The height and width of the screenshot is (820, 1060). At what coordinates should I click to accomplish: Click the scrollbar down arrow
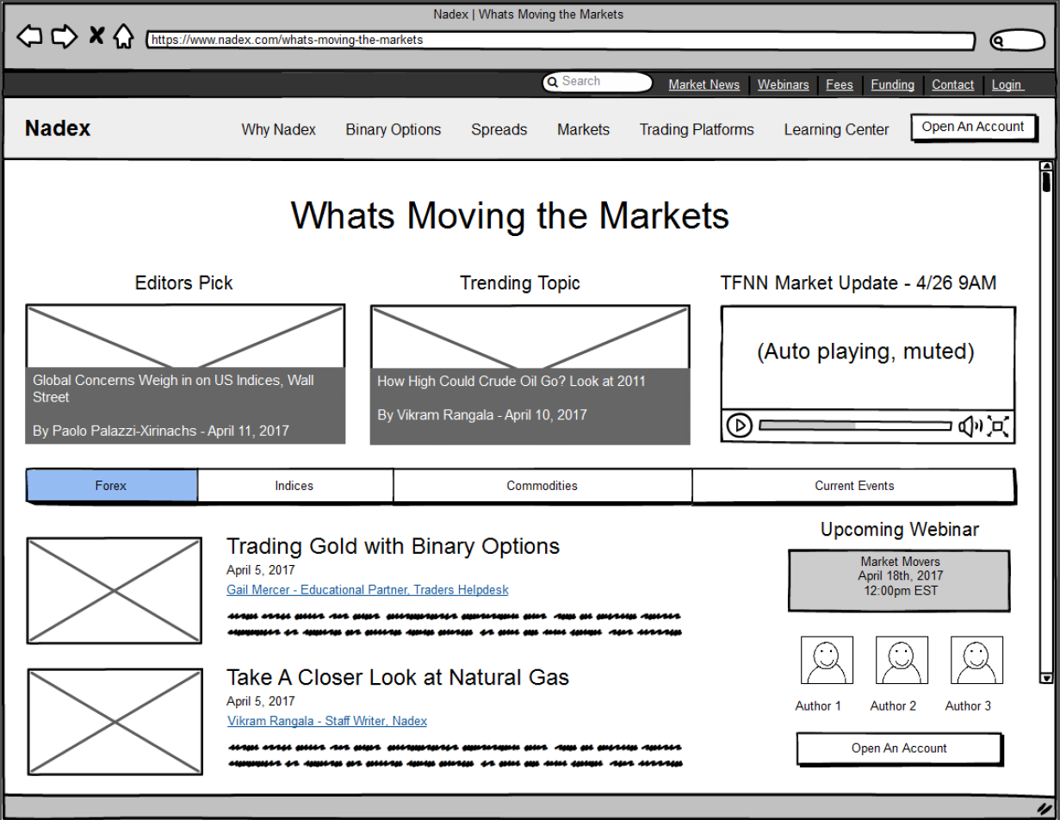pyautogui.click(x=1046, y=678)
